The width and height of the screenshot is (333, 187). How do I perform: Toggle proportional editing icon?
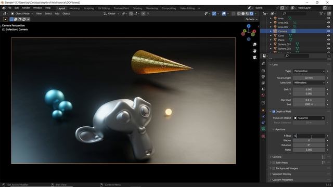(144, 14)
